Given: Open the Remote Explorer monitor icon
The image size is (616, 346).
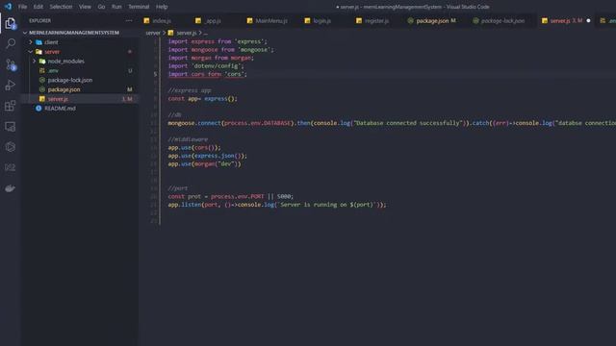Looking at the screenshot, I should pyautogui.click(x=11, y=127).
